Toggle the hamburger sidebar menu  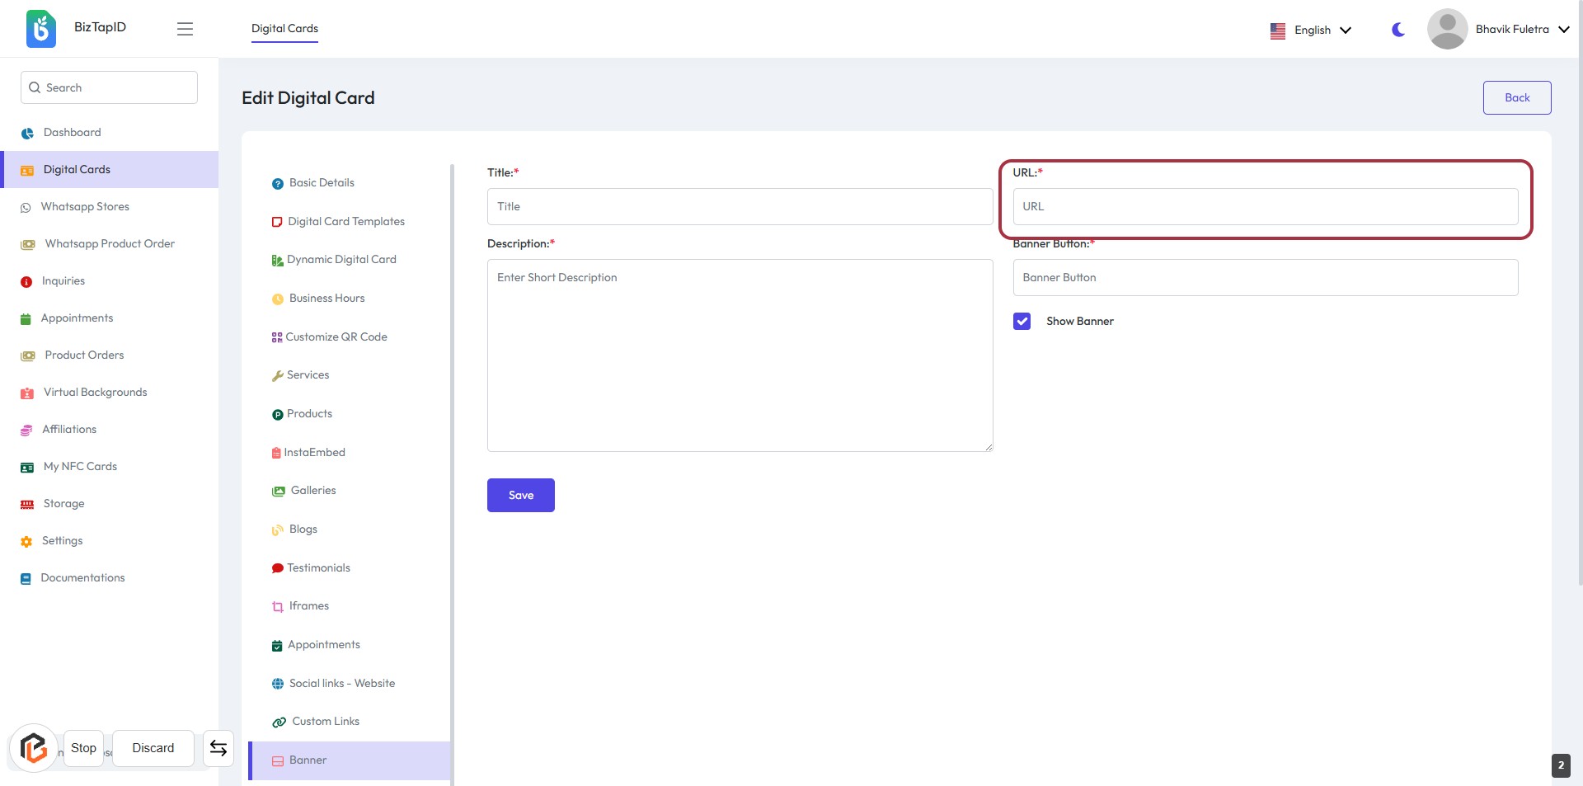185,29
